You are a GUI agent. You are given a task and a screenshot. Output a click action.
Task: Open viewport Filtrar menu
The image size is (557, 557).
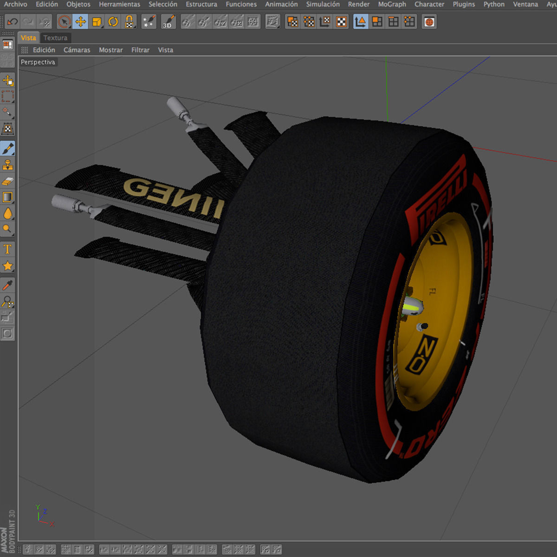(140, 50)
